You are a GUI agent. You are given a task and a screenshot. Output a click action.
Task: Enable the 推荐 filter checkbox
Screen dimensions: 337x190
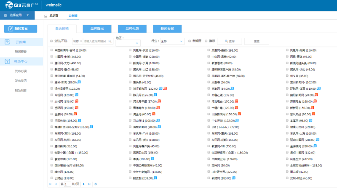pos(206,41)
